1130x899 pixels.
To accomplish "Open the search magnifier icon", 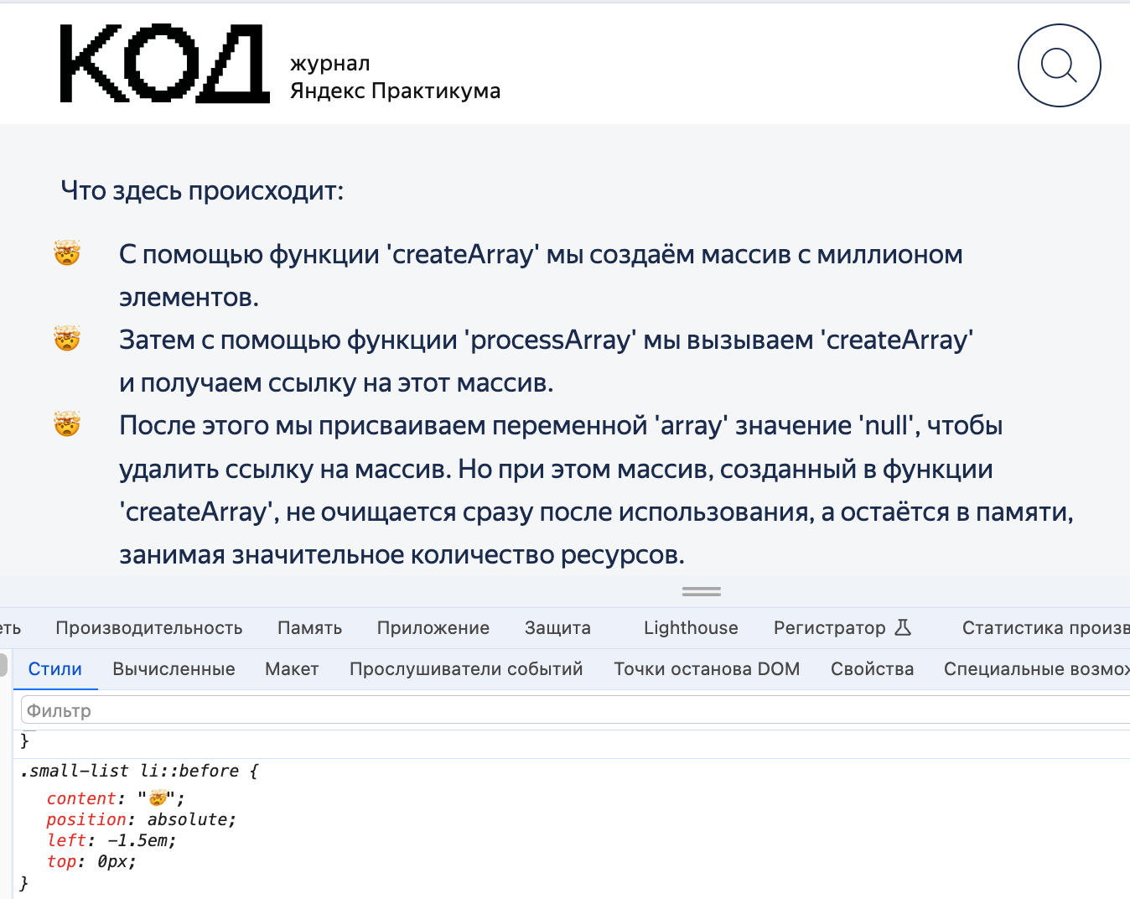I will point(1059,65).
